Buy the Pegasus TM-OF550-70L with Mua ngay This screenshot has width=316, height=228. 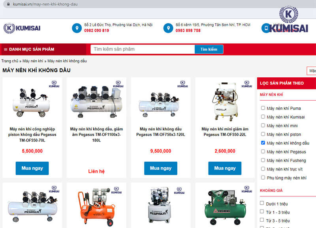click(x=32, y=168)
